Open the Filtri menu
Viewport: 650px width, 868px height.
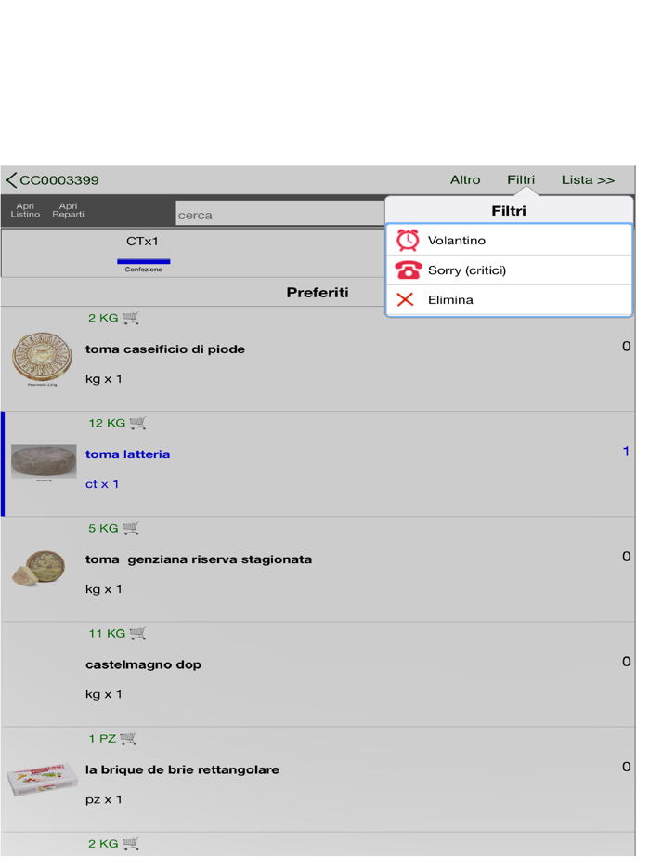pos(520,179)
